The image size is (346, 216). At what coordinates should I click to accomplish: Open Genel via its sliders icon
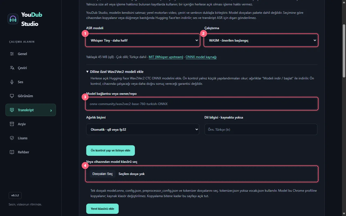point(12,54)
